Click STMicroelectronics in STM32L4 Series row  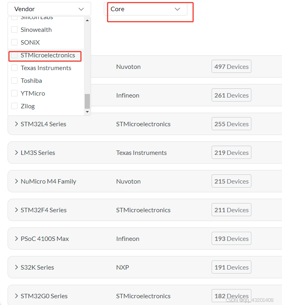143,124
